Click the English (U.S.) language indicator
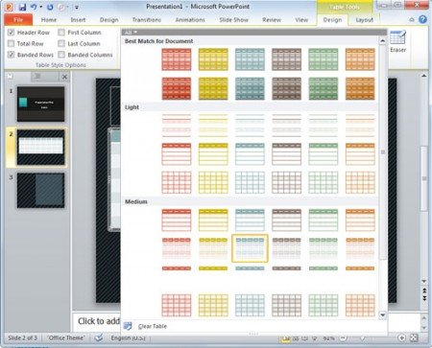432x348 pixels. pos(128,337)
